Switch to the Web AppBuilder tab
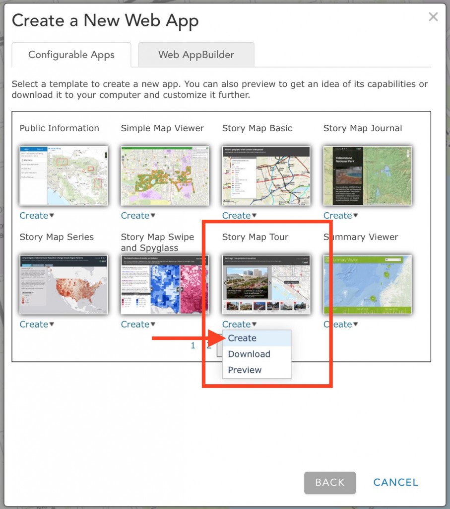 tap(196, 55)
